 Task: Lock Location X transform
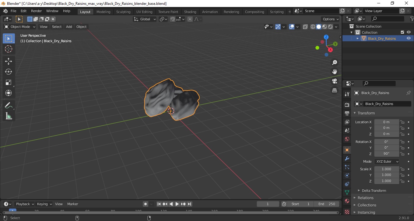pos(402,122)
